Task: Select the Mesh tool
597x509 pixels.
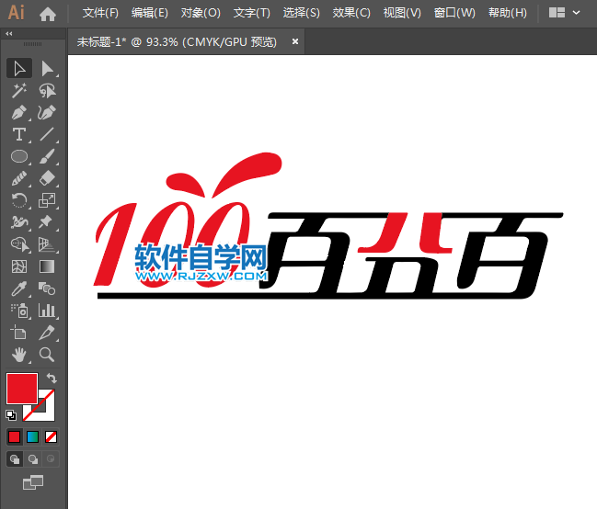Action: (19, 266)
